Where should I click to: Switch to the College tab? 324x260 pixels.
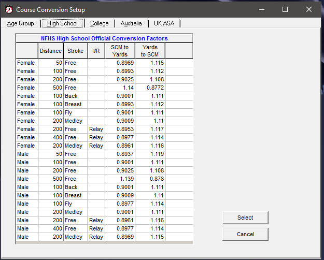[100, 23]
